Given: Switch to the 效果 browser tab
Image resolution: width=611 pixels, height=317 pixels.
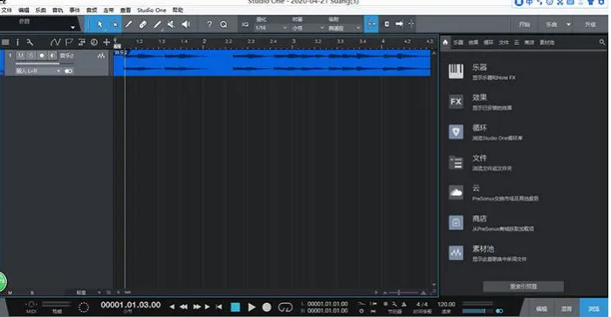Looking at the screenshot, I should pos(473,43).
